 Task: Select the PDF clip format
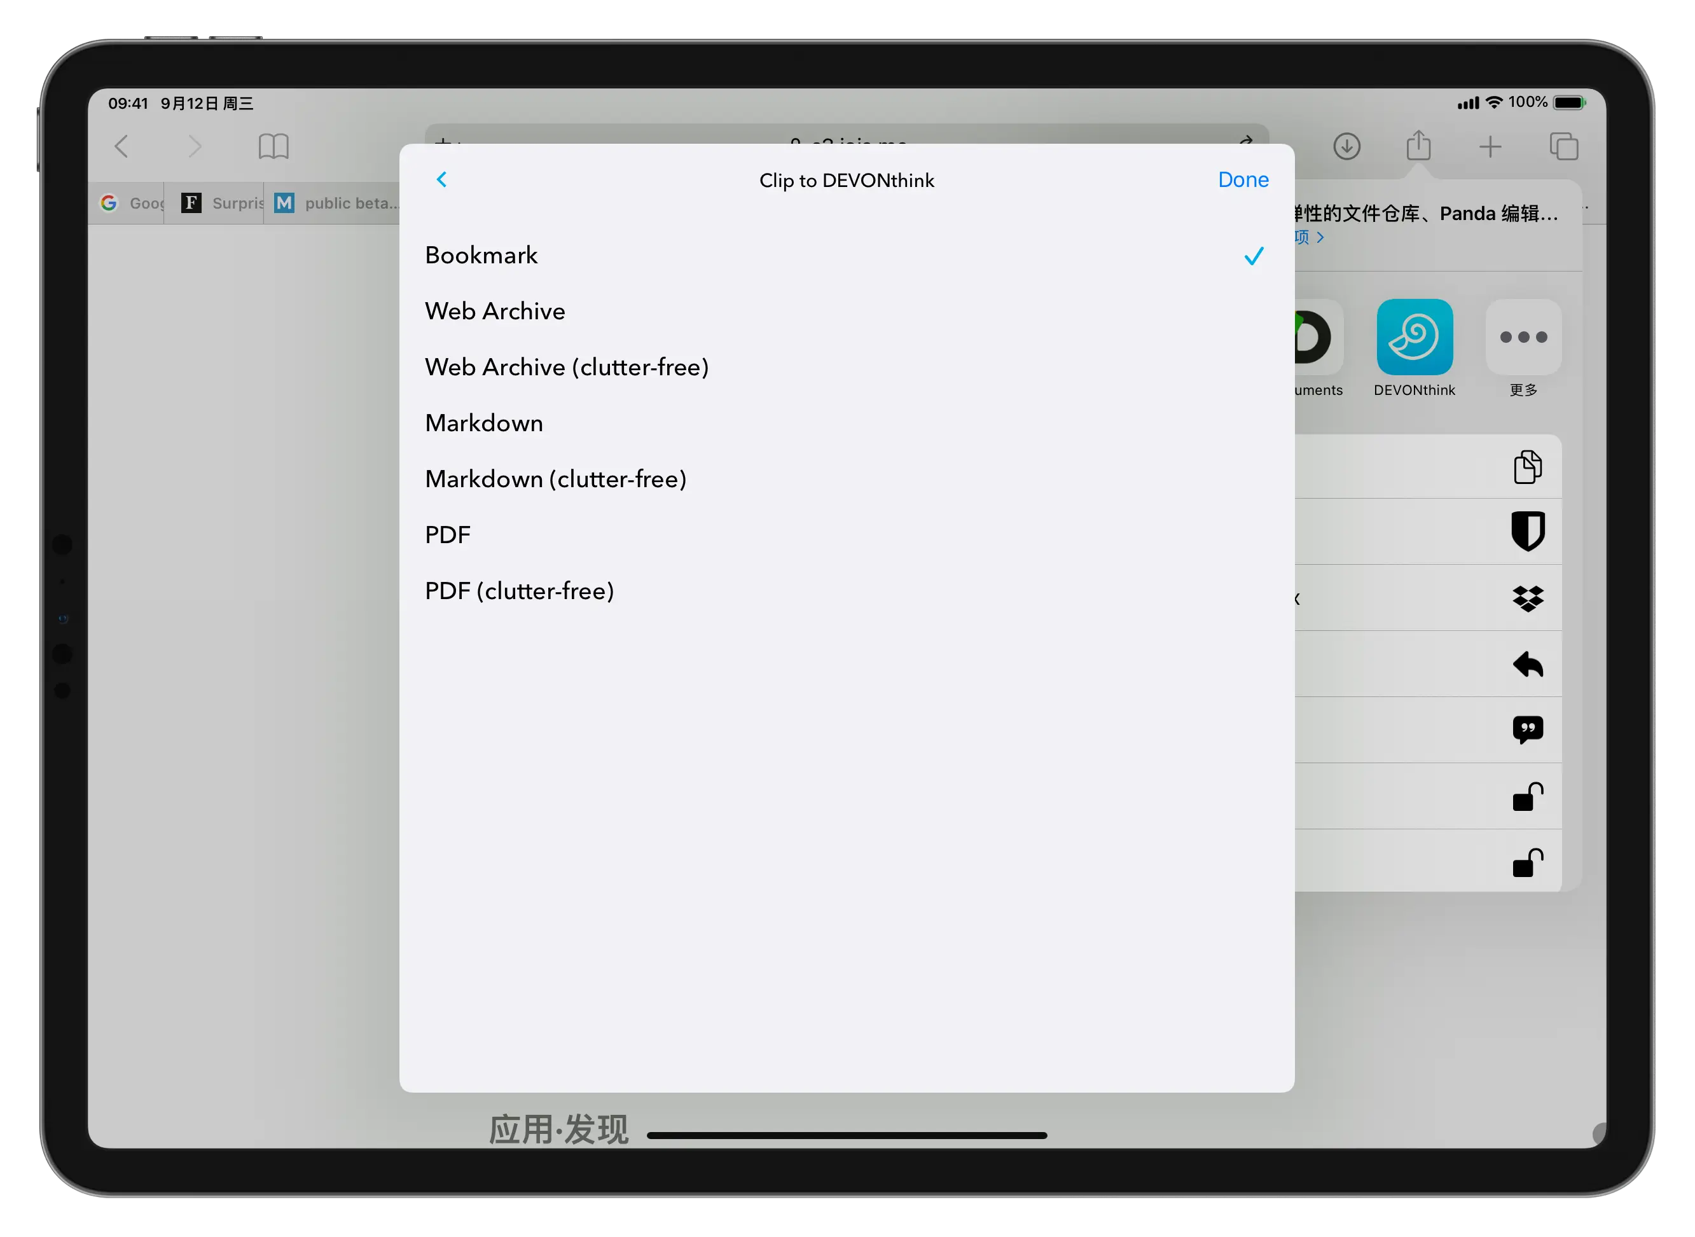[847, 535]
